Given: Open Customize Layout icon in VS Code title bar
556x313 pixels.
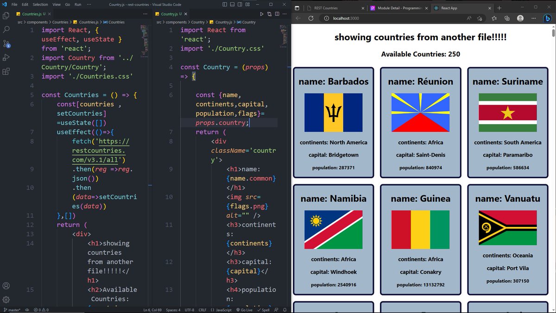Looking at the screenshot, I should (x=246, y=4).
